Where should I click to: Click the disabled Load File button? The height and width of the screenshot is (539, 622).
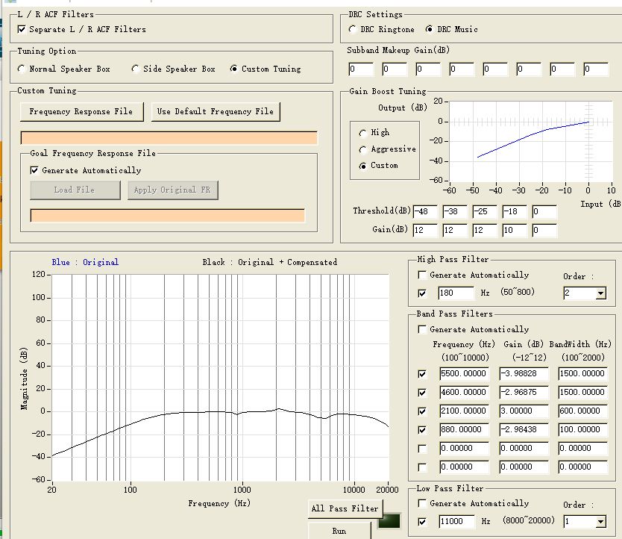pos(75,190)
